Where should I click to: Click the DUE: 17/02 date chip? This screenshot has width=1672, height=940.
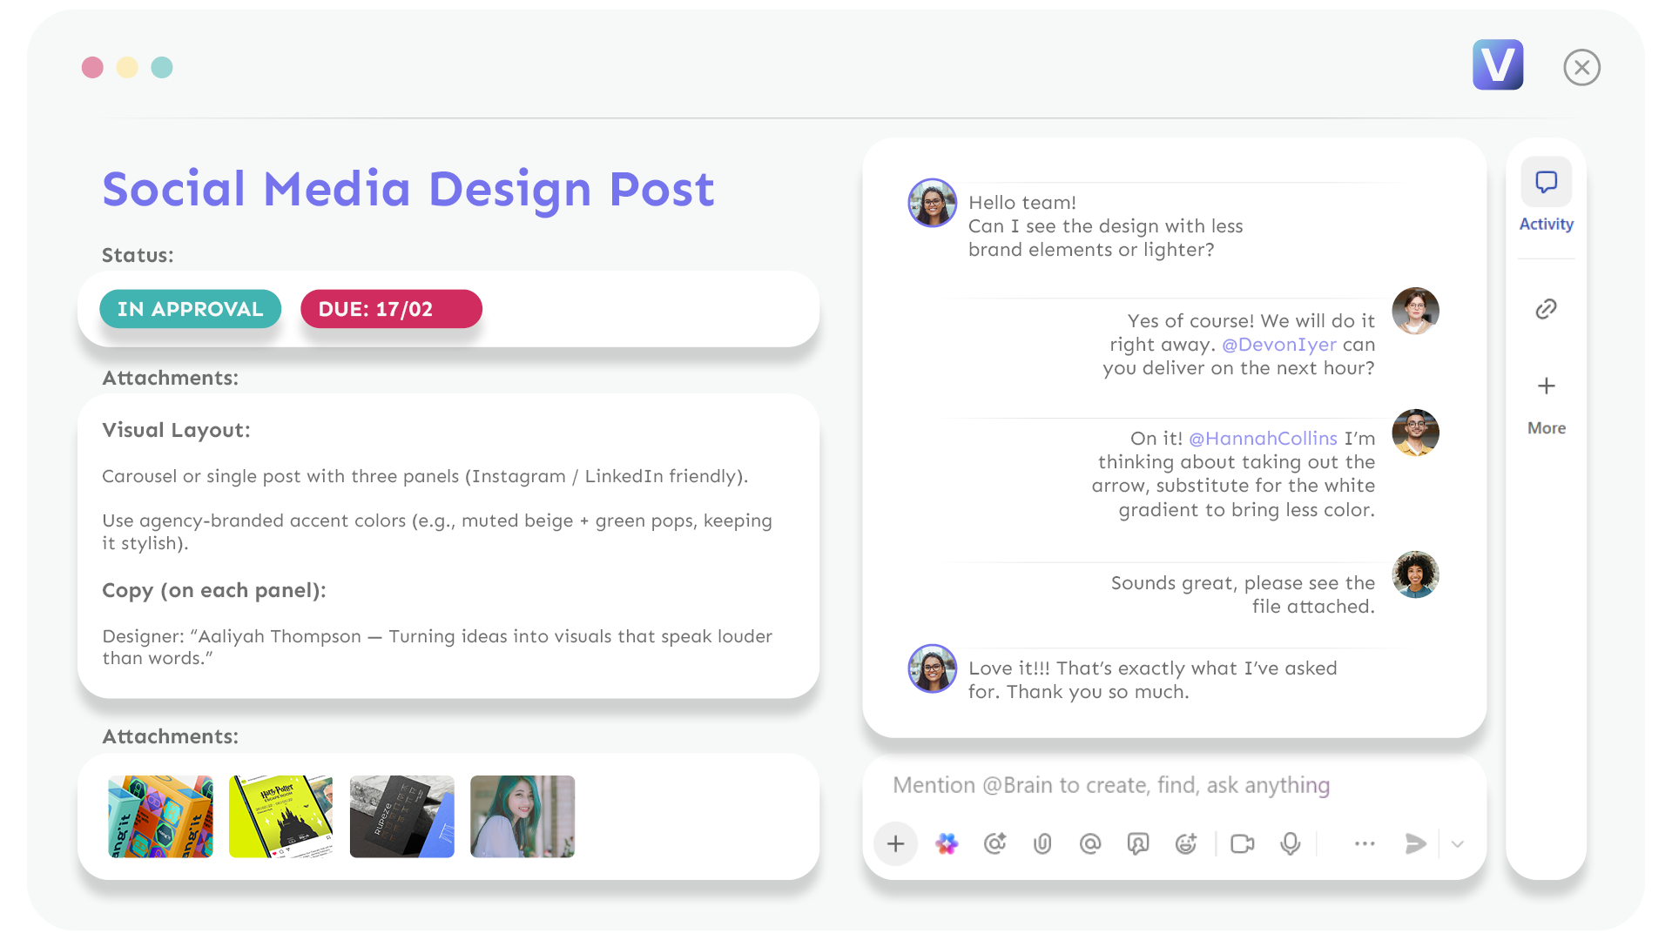pyautogui.click(x=391, y=308)
